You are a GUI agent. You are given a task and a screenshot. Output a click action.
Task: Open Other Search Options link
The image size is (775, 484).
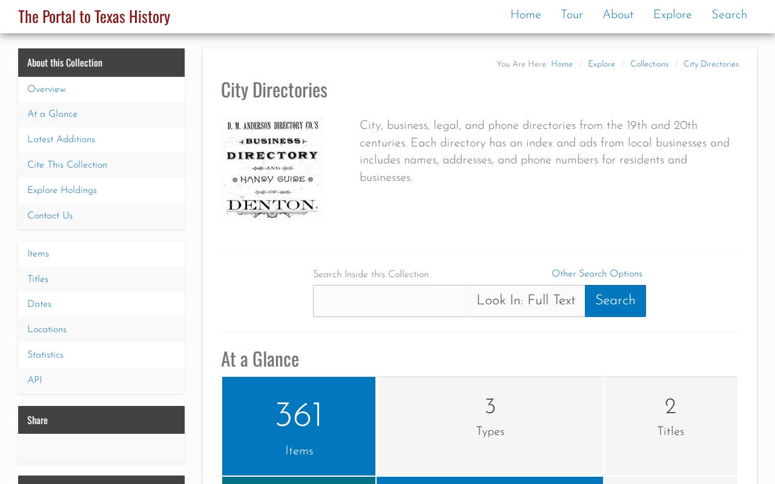(x=597, y=273)
